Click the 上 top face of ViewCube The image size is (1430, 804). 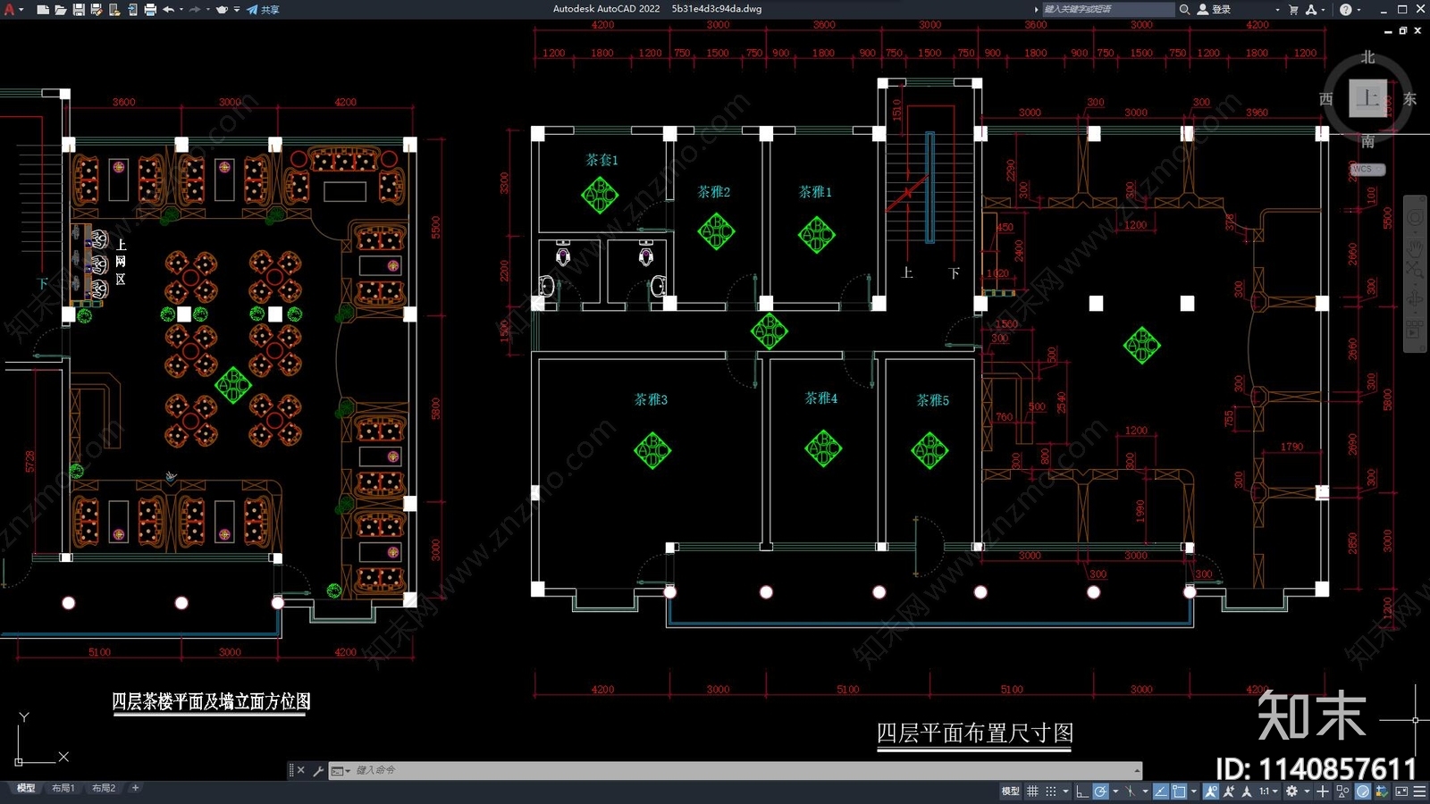(x=1367, y=98)
